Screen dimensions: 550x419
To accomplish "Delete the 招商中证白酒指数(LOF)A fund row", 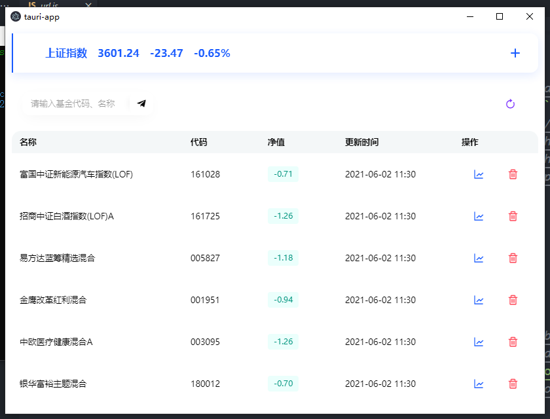I will point(513,216).
